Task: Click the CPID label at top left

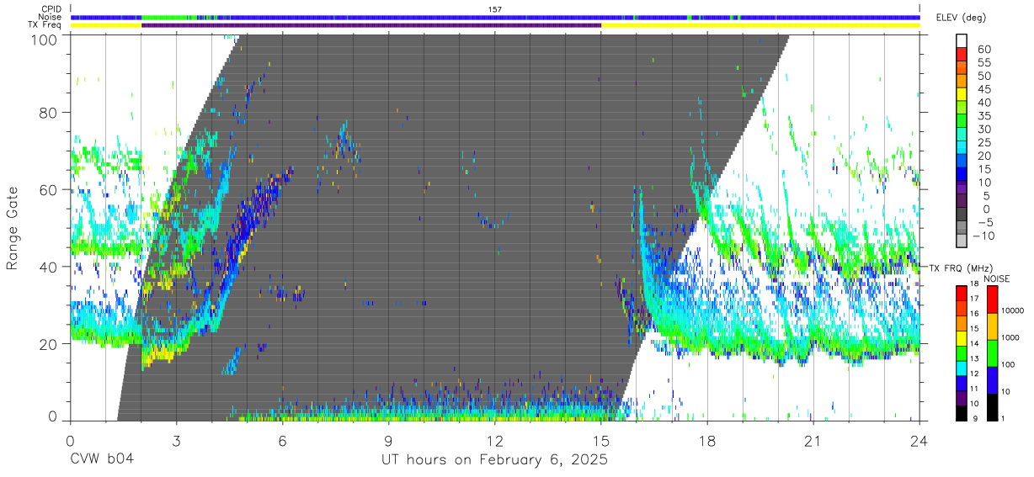Action: 51,9
